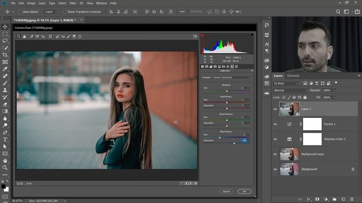Open the Kind layer filter dropdown
362x203 pixels.
[286, 83]
